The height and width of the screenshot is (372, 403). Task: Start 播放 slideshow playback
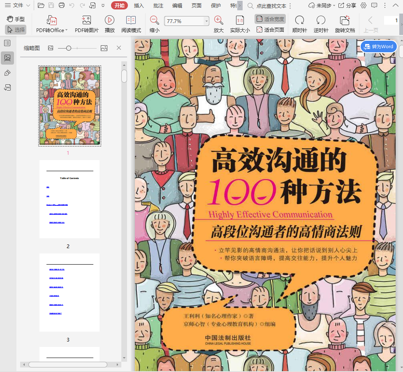pyautogui.click(x=109, y=24)
